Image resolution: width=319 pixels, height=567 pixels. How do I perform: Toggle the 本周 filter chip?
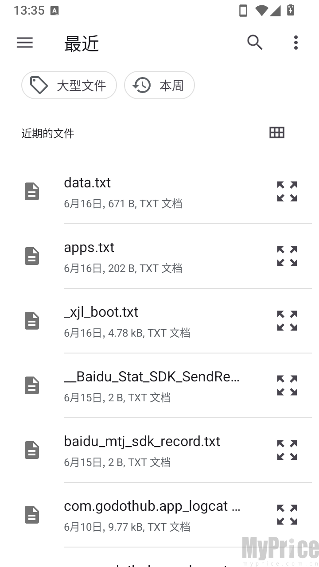pyautogui.click(x=159, y=85)
